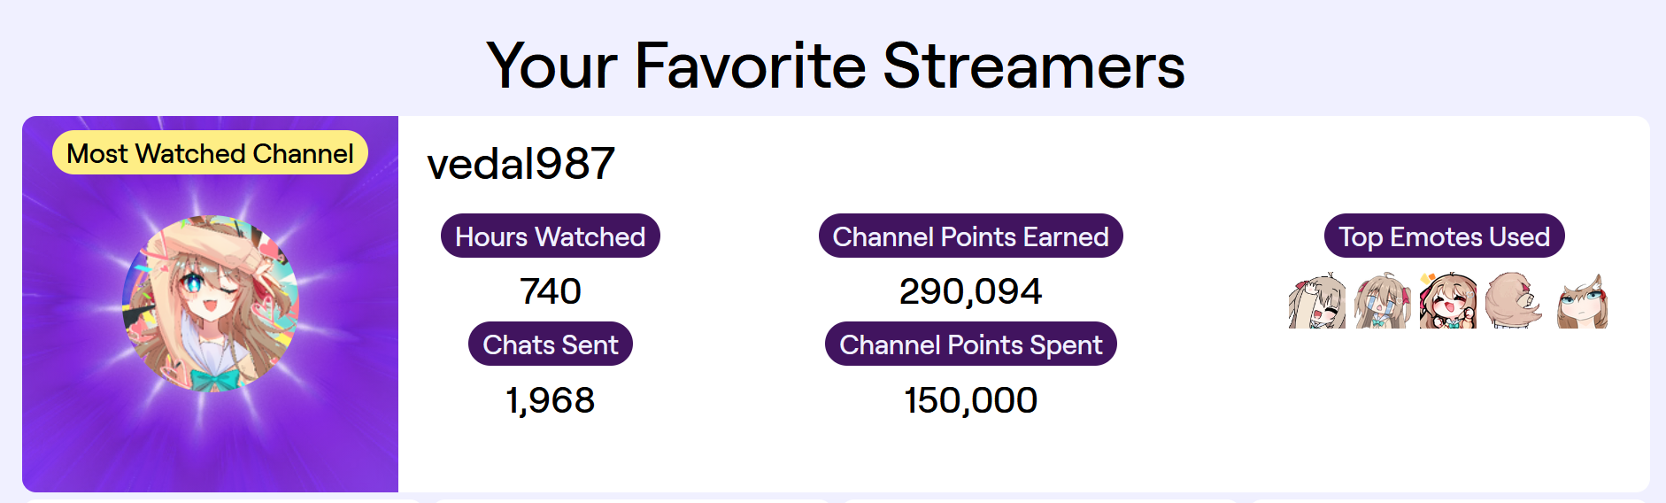Click the back-of-head facing away emote
The image size is (1666, 503).
[1514, 301]
